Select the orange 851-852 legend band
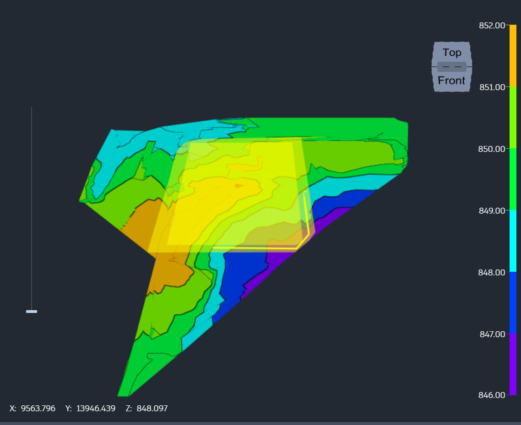Viewport: 521px width, 425px height. click(x=512, y=55)
